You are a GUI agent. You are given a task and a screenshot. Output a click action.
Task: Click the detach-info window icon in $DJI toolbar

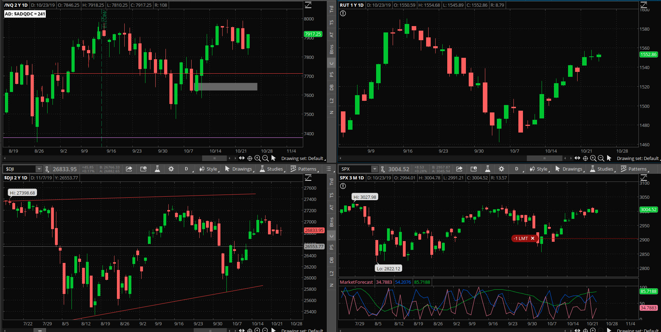[x=143, y=169]
